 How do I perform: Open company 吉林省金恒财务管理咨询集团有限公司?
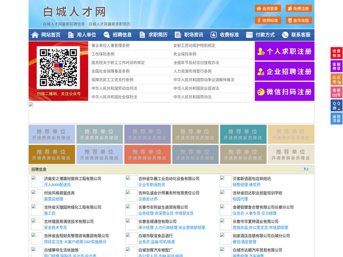(x=76, y=236)
